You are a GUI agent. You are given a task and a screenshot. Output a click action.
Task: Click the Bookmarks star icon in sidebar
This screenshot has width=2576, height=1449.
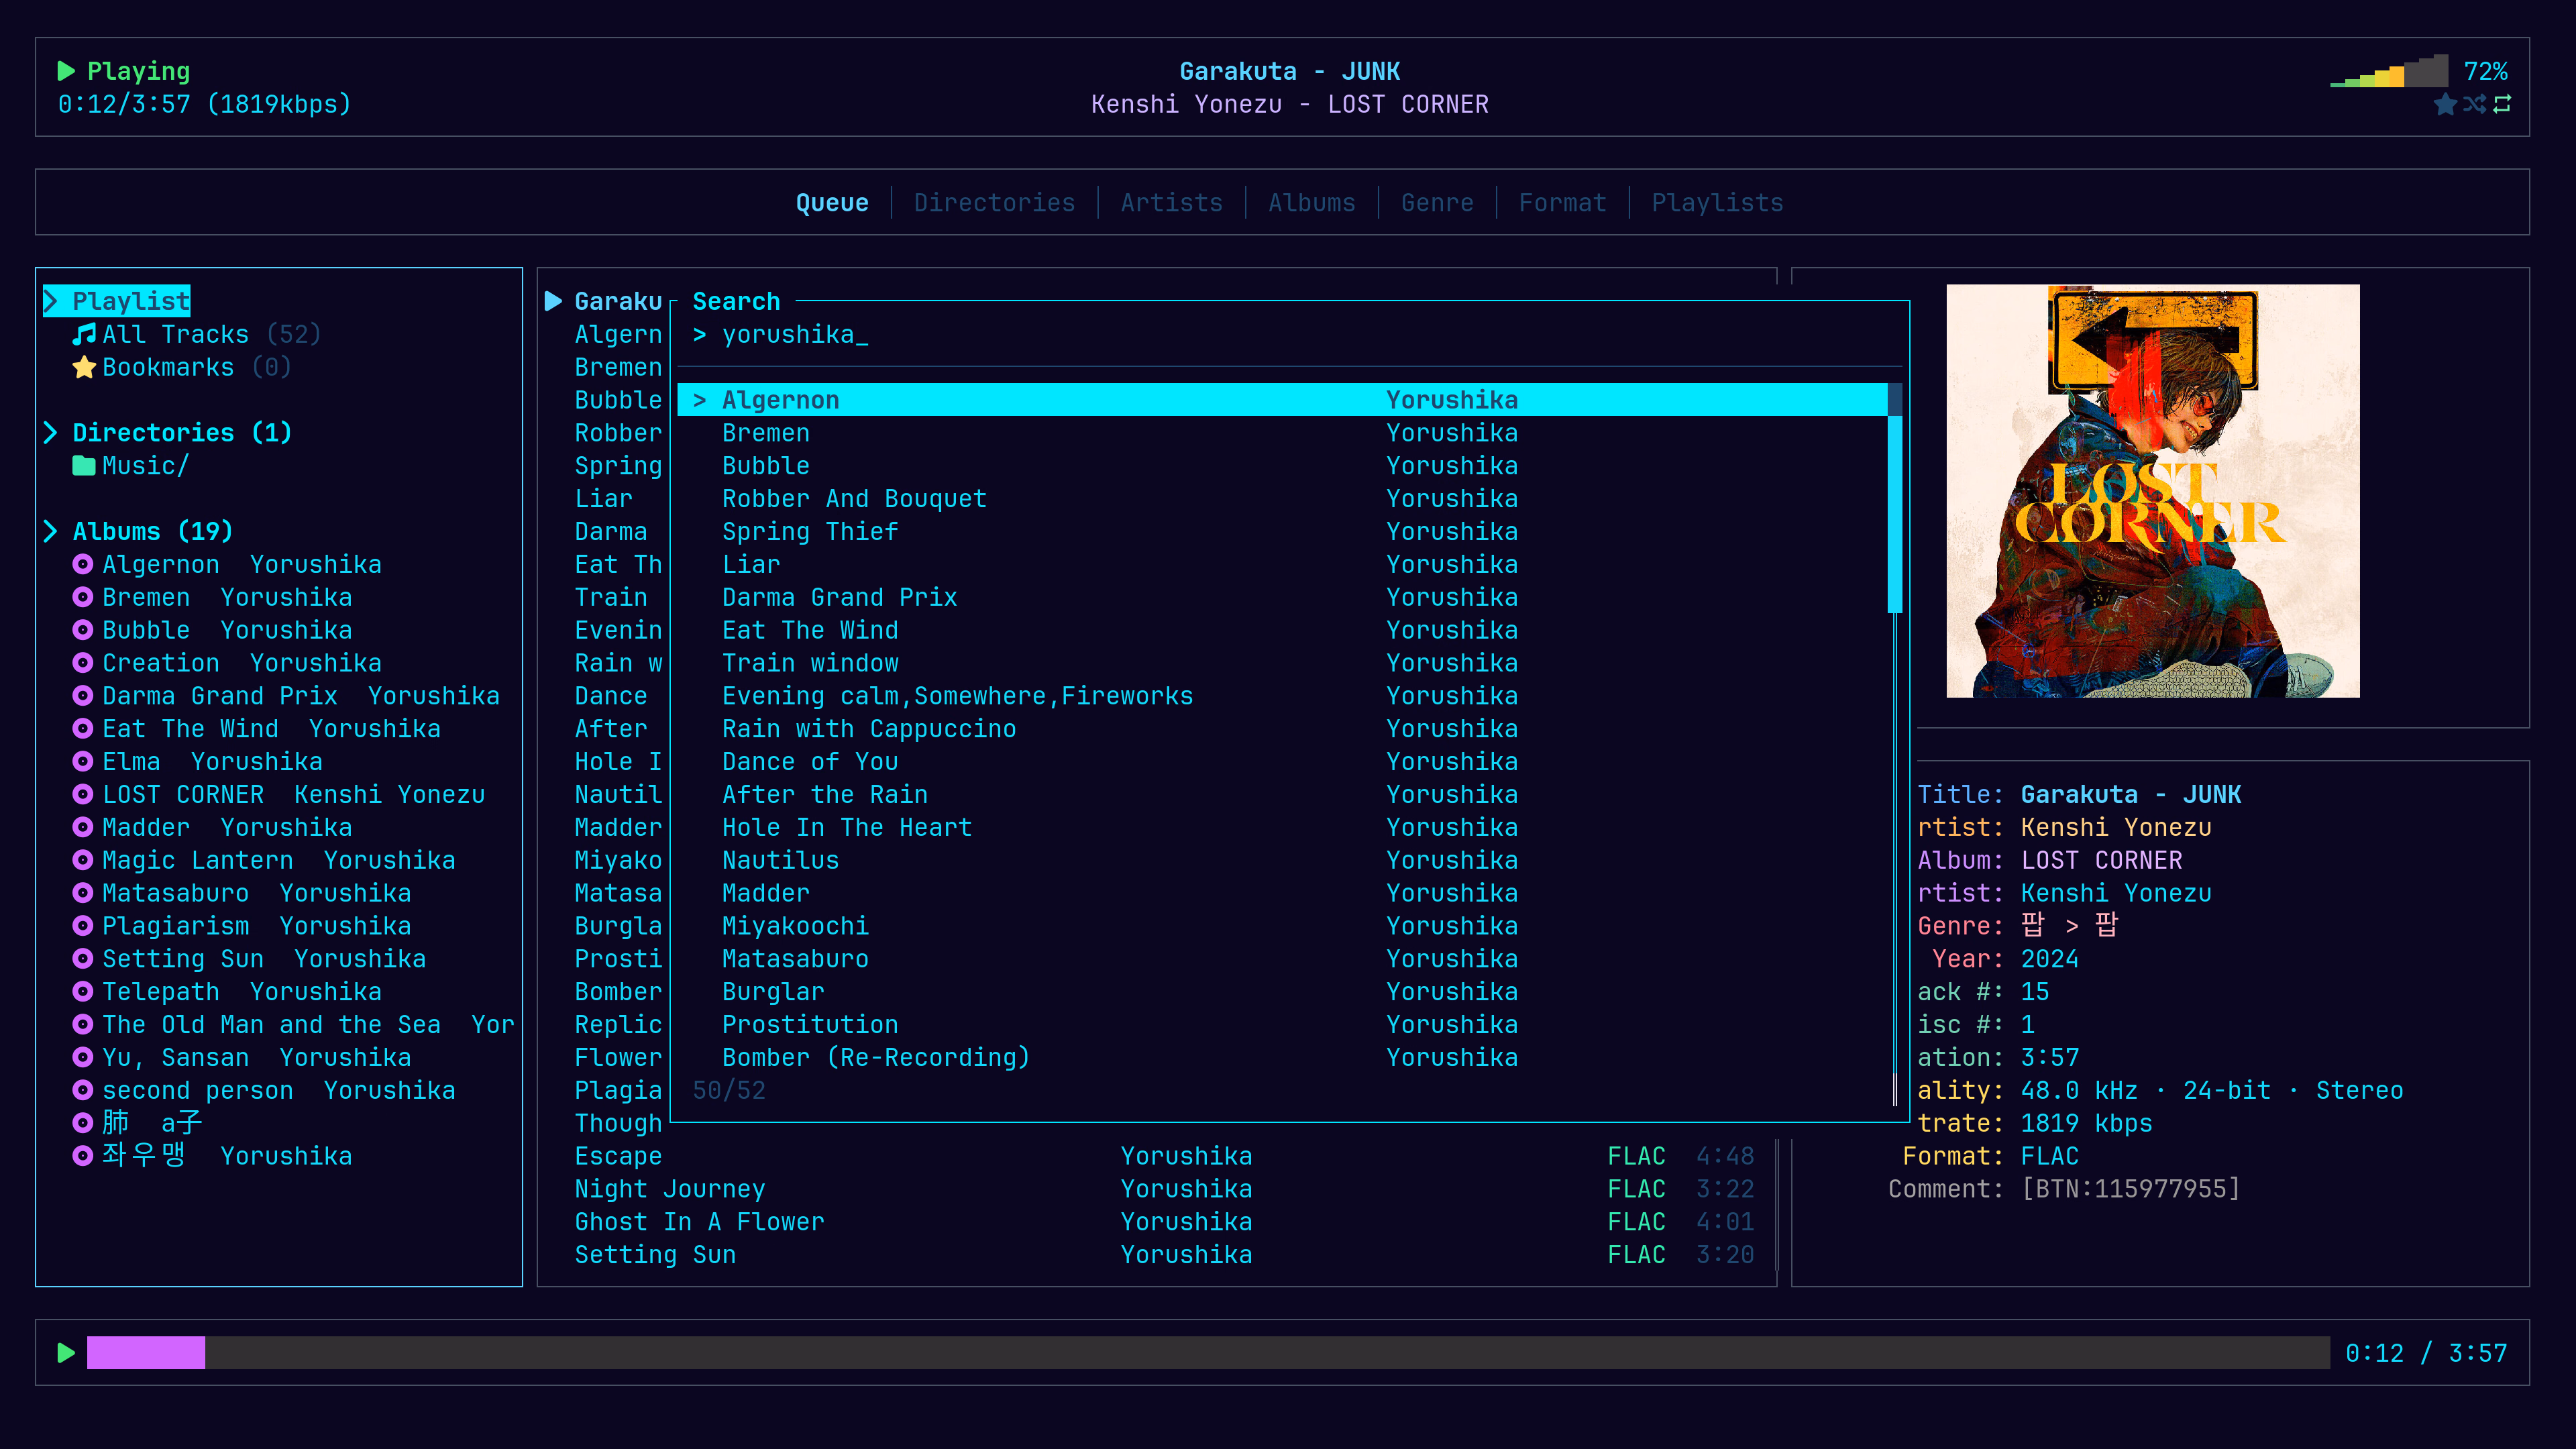point(84,367)
